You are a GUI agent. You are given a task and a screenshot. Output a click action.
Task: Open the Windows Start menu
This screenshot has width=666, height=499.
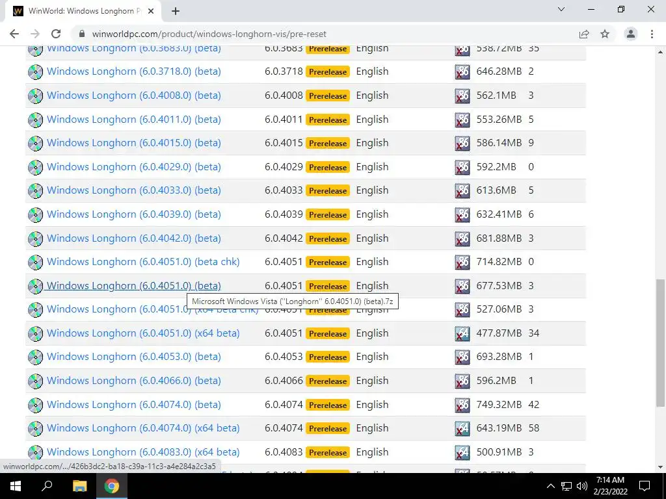[x=16, y=486]
